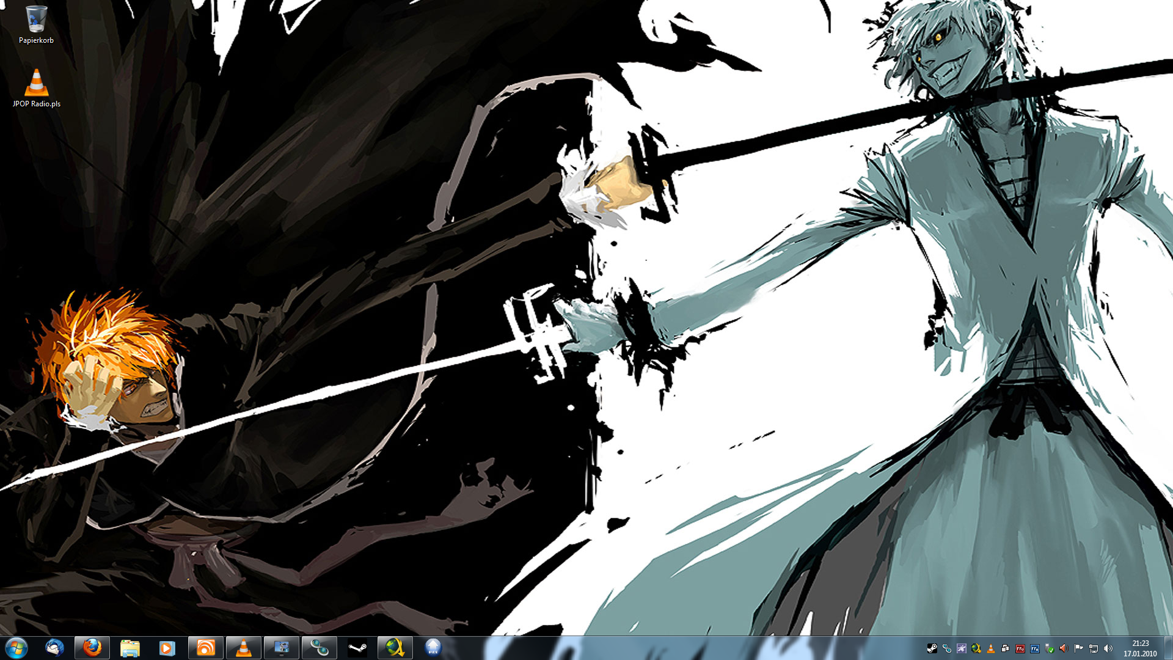Click the Windows Start orb
Image resolution: width=1173 pixels, height=660 pixels.
click(x=16, y=647)
